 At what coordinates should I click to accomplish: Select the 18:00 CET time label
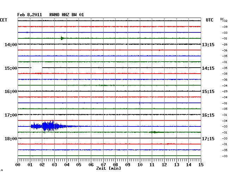click(x=11, y=138)
